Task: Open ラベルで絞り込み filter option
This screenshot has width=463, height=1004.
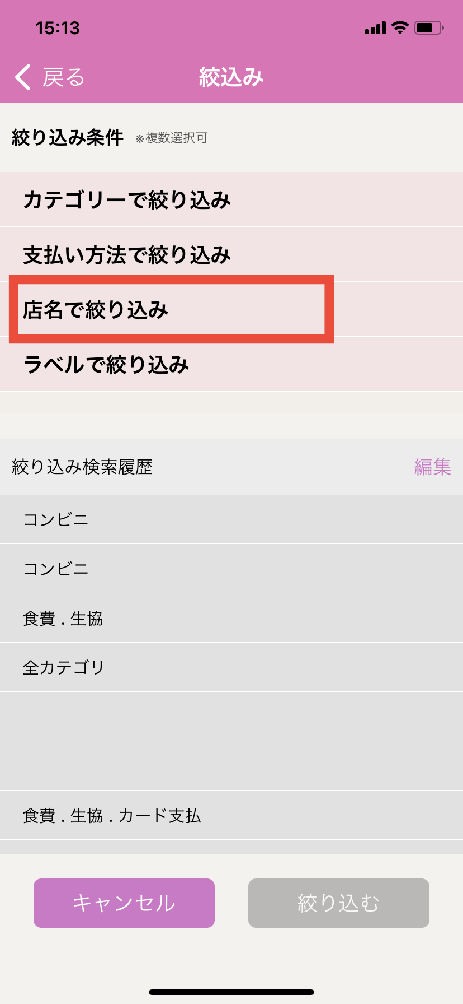Action: (106, 365)
